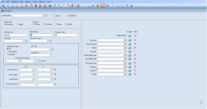Check the Secondary insurance checkbox

pyautogui.click(x=43, y=24)
